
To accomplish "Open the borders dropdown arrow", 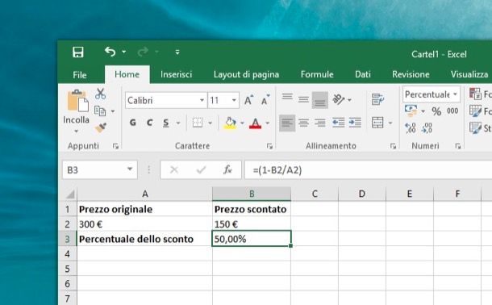I will tap(211, 123).
